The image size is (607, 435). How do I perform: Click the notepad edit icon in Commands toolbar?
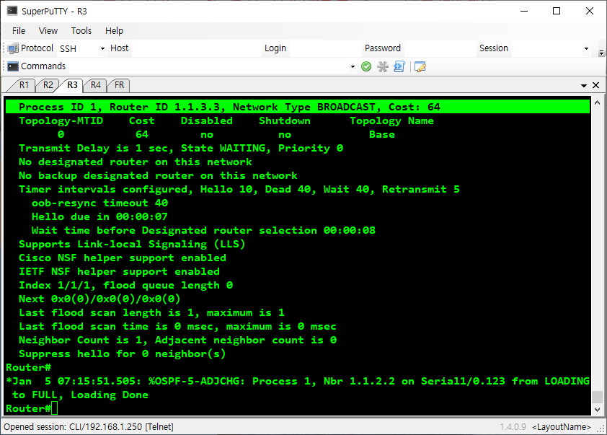pyautogui.click(x=420, y=66)
